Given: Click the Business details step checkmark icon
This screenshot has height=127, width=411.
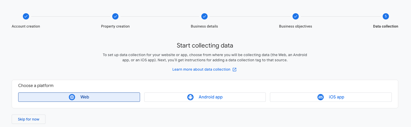Looking at the screenshot, I should click(204, 16).
